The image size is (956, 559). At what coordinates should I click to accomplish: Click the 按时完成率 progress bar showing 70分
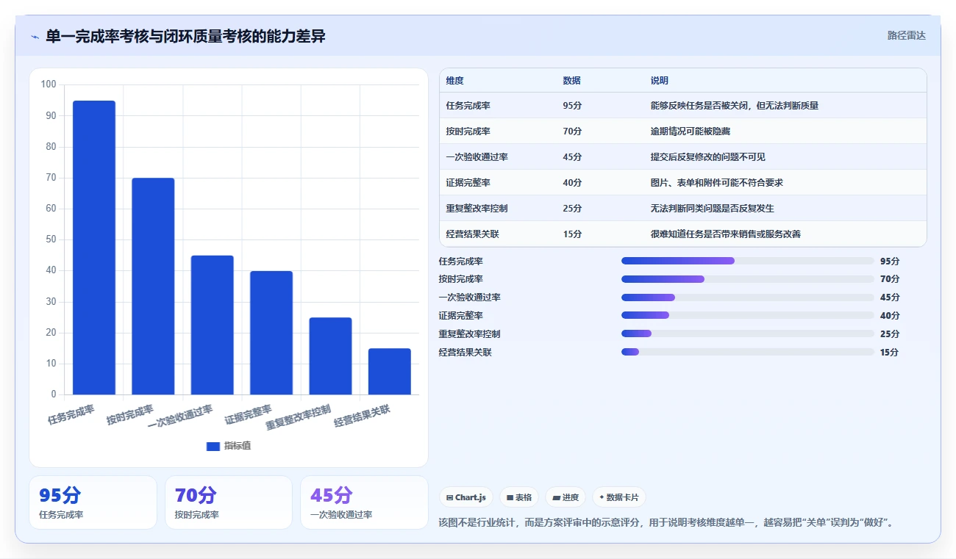(x=748, y=279)
